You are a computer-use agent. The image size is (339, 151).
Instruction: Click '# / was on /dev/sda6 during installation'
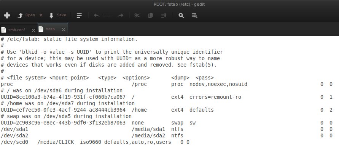tap(62, 90)
